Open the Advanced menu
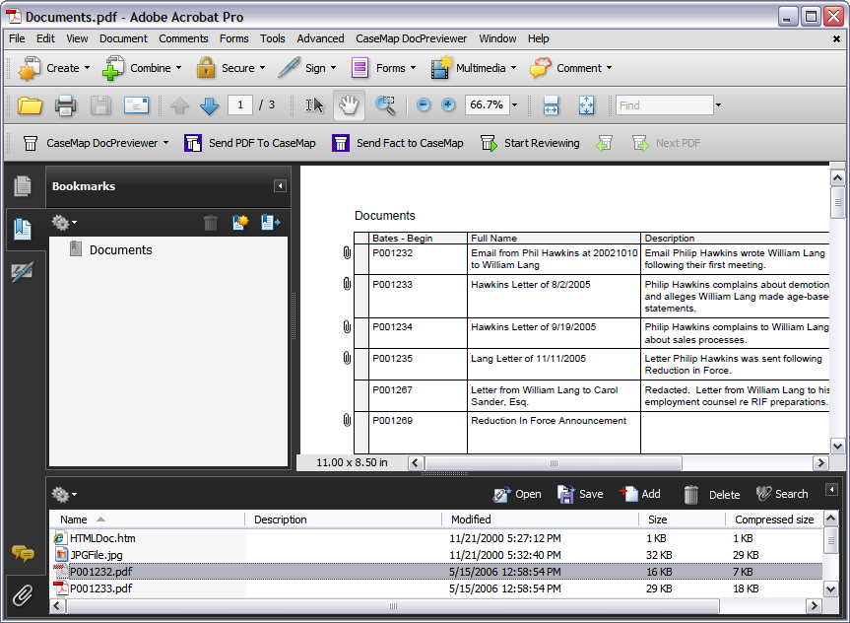Image resolution: width=850 pixels, height=623 pixels. click(320, 38)
